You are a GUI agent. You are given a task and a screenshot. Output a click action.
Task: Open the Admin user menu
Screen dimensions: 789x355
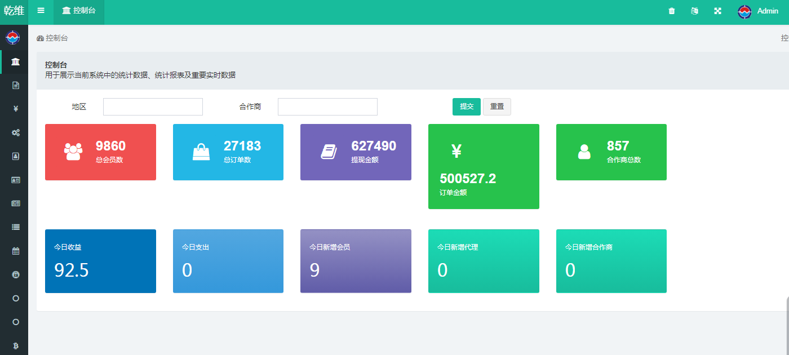click(x=758, y=11)
